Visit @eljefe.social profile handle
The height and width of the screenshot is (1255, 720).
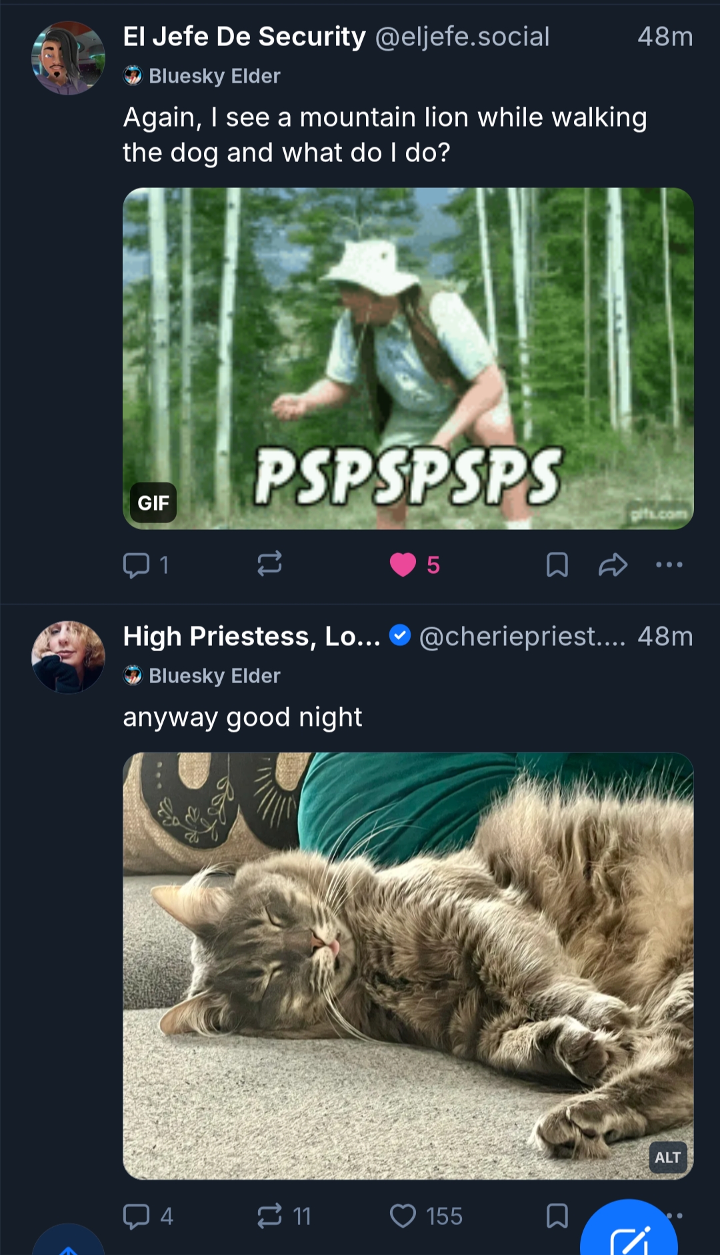click(462, 37)
